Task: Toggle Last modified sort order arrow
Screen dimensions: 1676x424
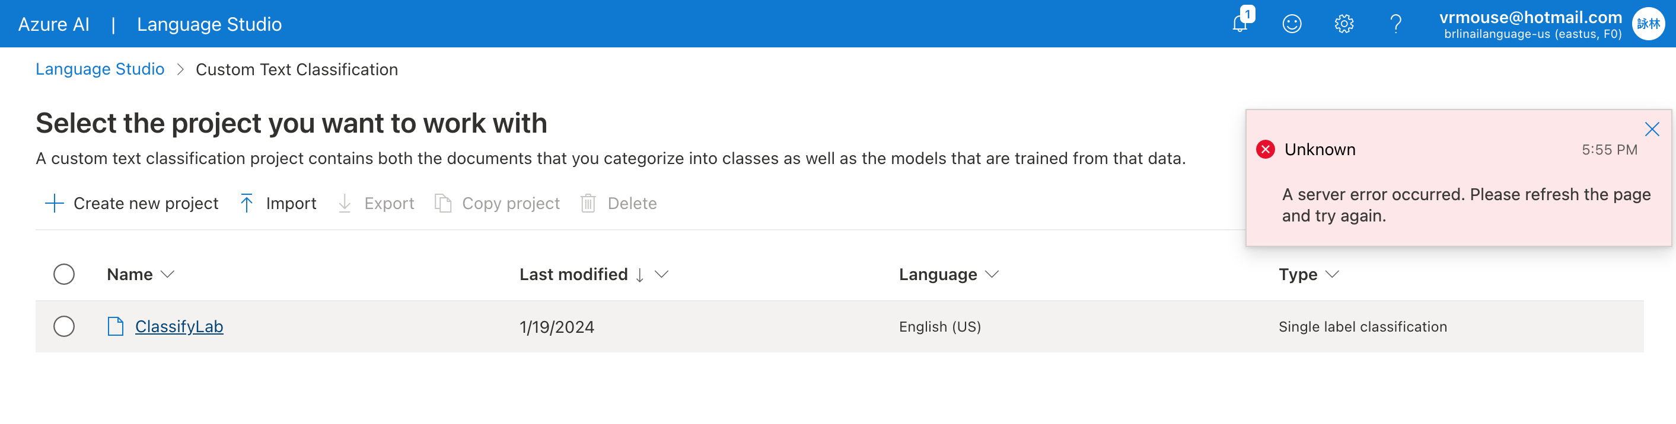Action: (x=639, y=275)
